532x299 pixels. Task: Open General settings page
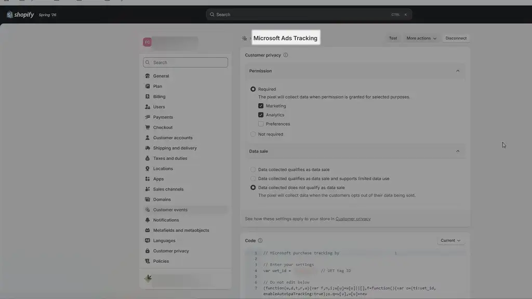click(x=185, y=76)
